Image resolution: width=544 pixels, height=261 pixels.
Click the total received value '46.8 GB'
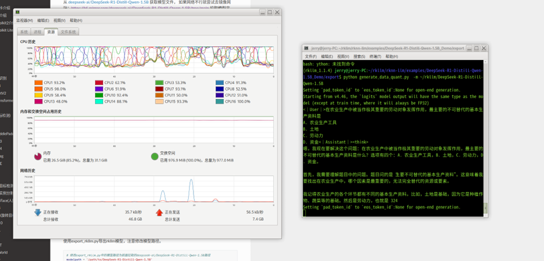[135, 219]
